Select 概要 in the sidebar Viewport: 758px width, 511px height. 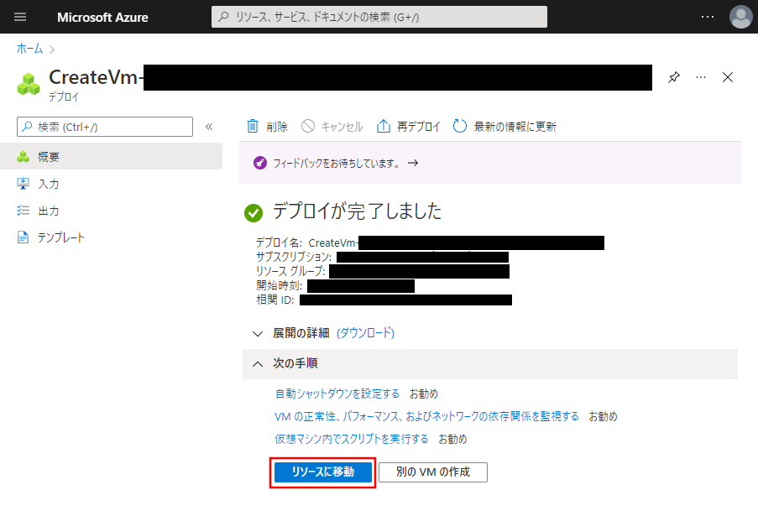point(111,156)
